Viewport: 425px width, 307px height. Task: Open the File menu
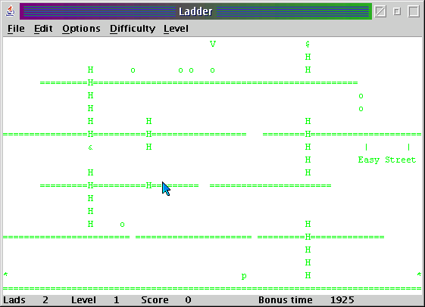(16, 29)
